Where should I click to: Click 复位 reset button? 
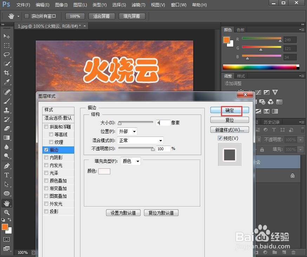(230, 120)
